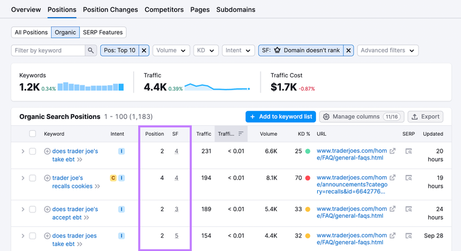Click the Keywords trend bar chart
Screen dimensions: 461x251
(x=90, y=87)
